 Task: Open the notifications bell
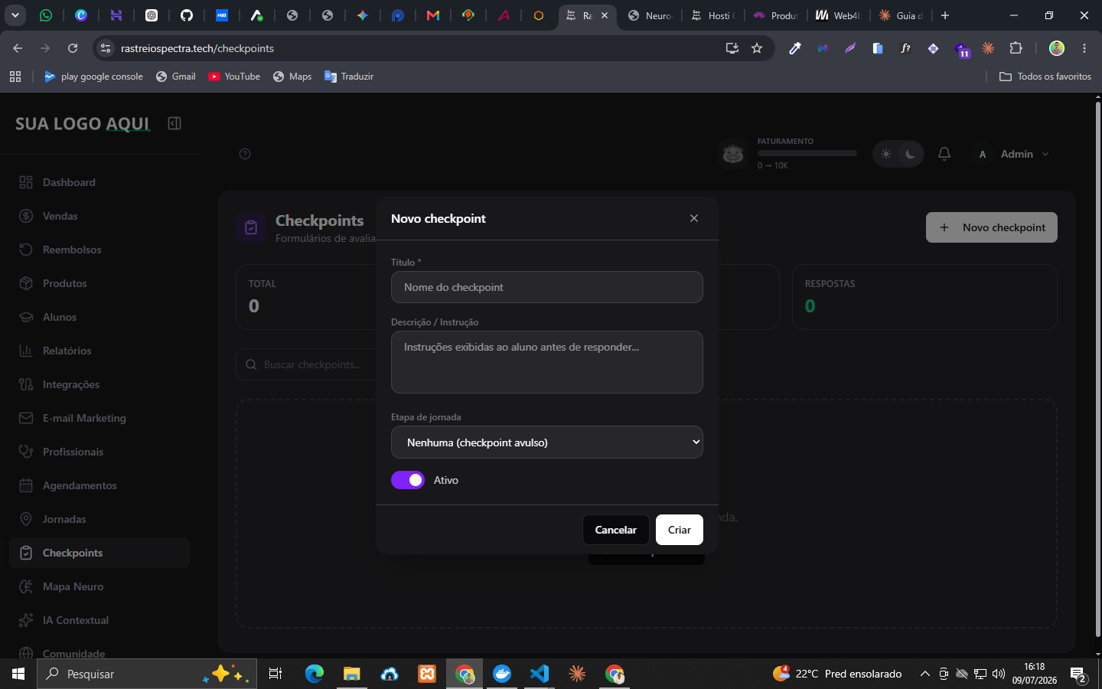tap(944, 154)
